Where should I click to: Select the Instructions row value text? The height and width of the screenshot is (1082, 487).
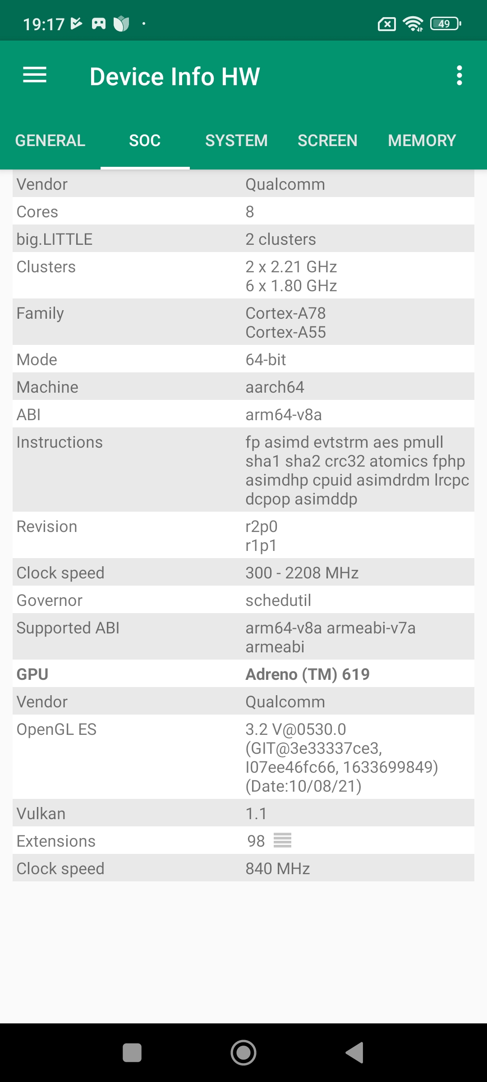point(356,470)
